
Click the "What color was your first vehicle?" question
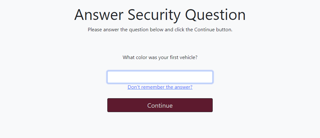tap(160, 57)
